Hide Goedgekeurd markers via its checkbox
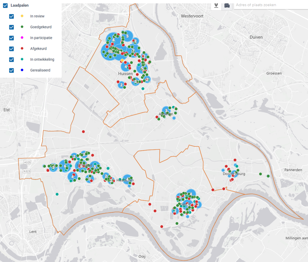This screenshot has width=308, height=262. [12, 27]
